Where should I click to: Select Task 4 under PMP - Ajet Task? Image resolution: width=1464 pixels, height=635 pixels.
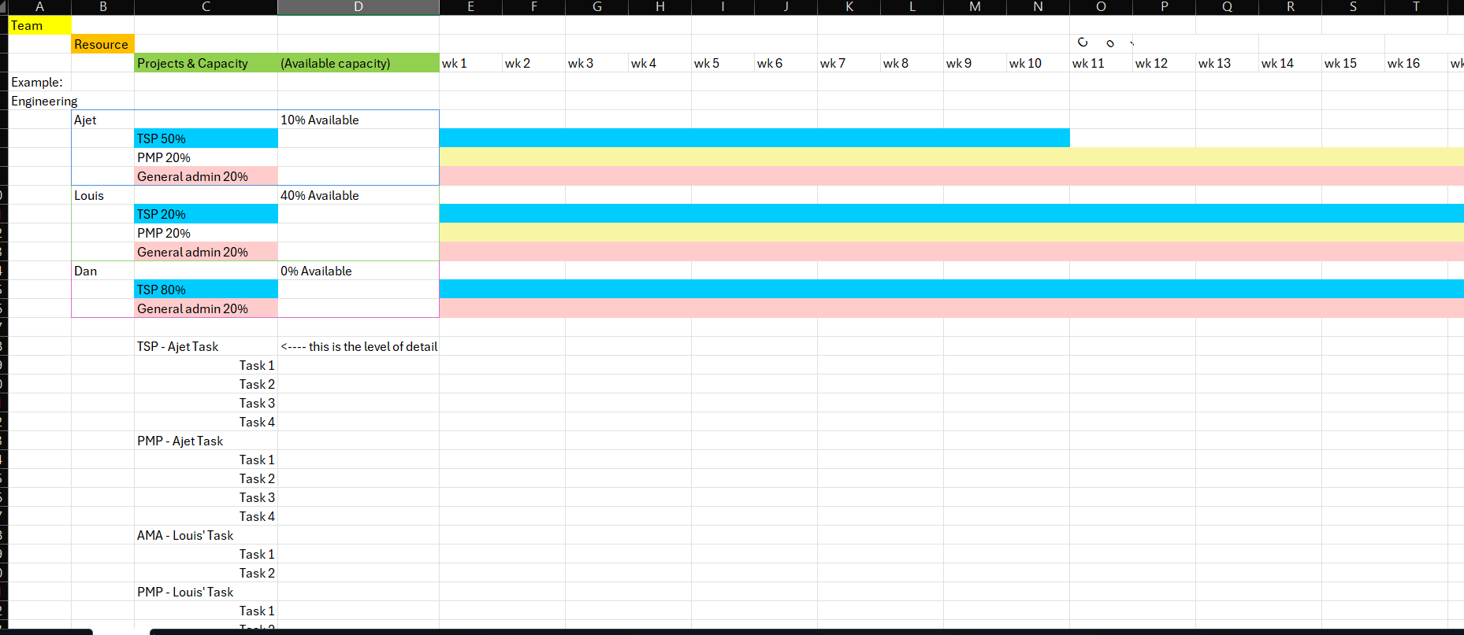coord(206,516)
